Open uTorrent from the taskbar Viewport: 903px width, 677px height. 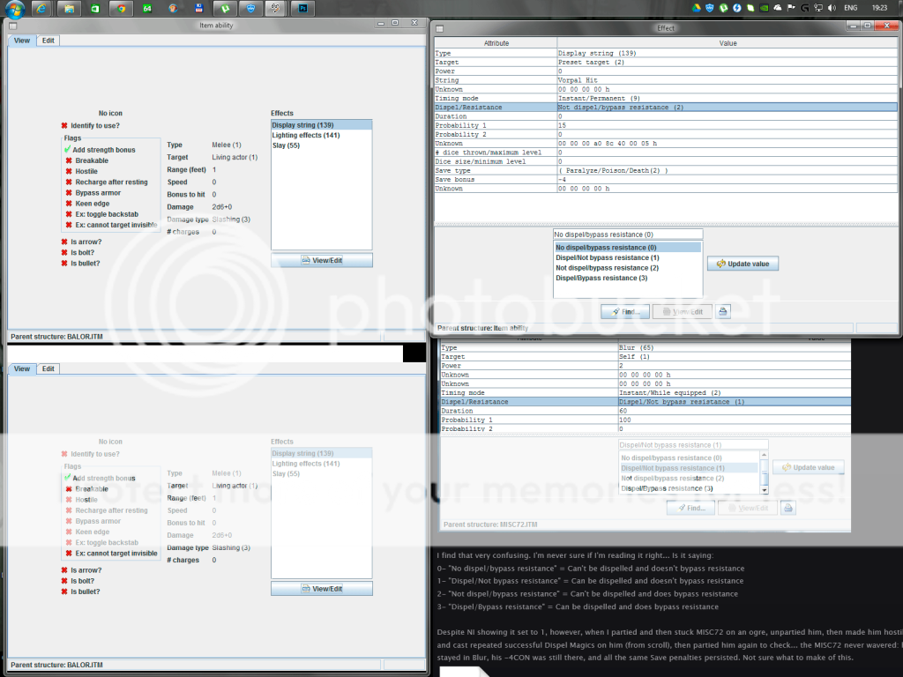(226, 9)
